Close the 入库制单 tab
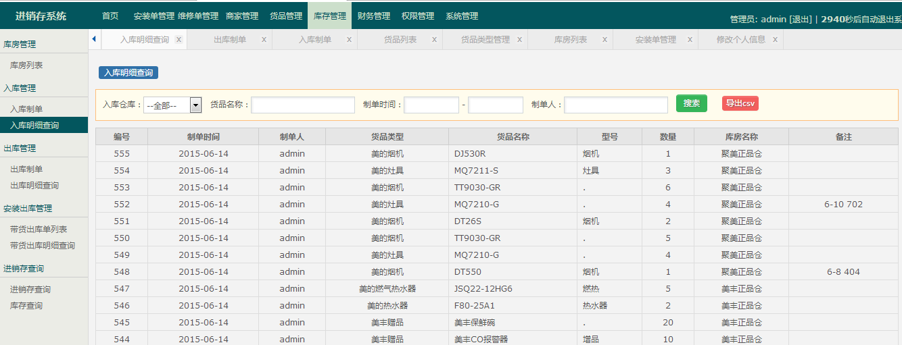Image resolution: width=902 pixels, height=345 pixels. pyautogui.click(x=349, y=40)
